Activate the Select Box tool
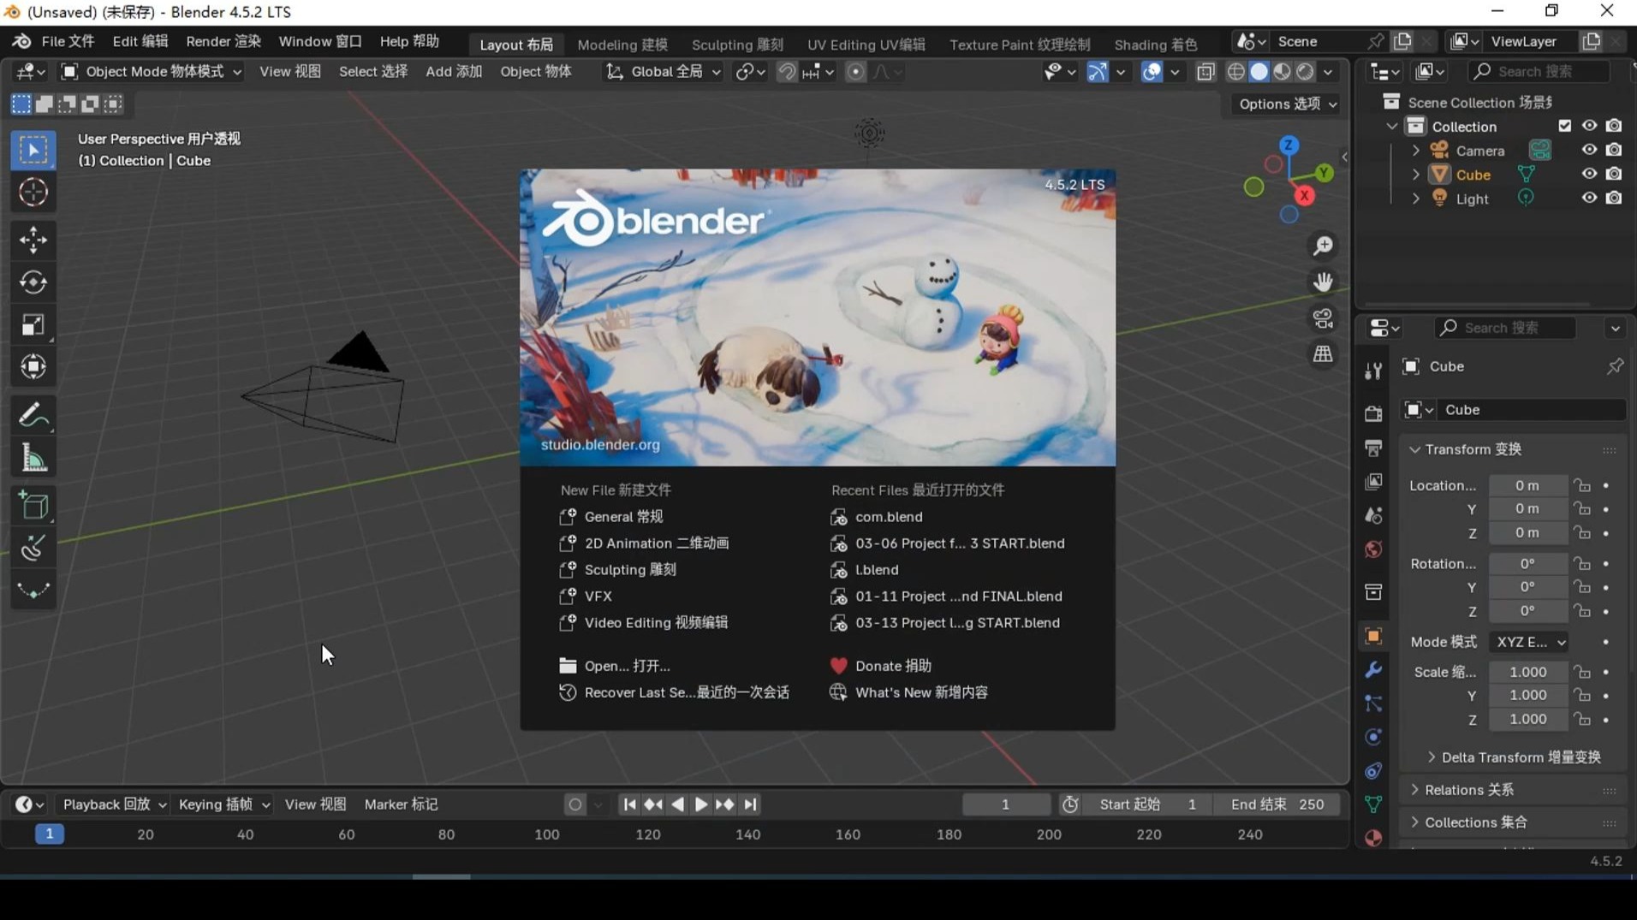The height and width of the screenshot is (920, 1637). point(33,151)
